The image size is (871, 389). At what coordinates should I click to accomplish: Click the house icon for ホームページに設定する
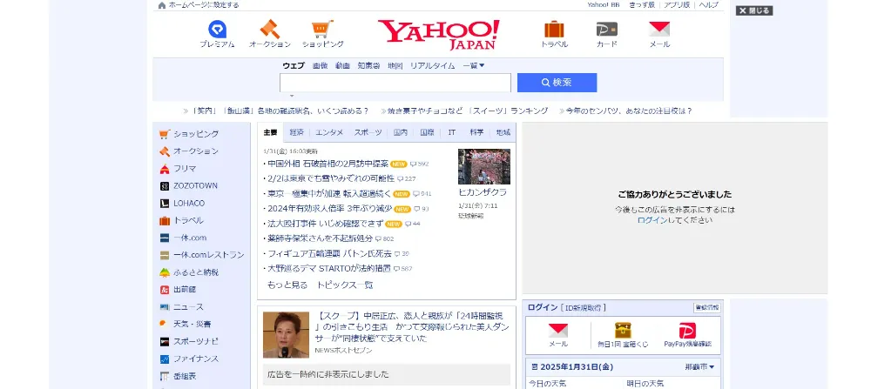pos(162,5)
